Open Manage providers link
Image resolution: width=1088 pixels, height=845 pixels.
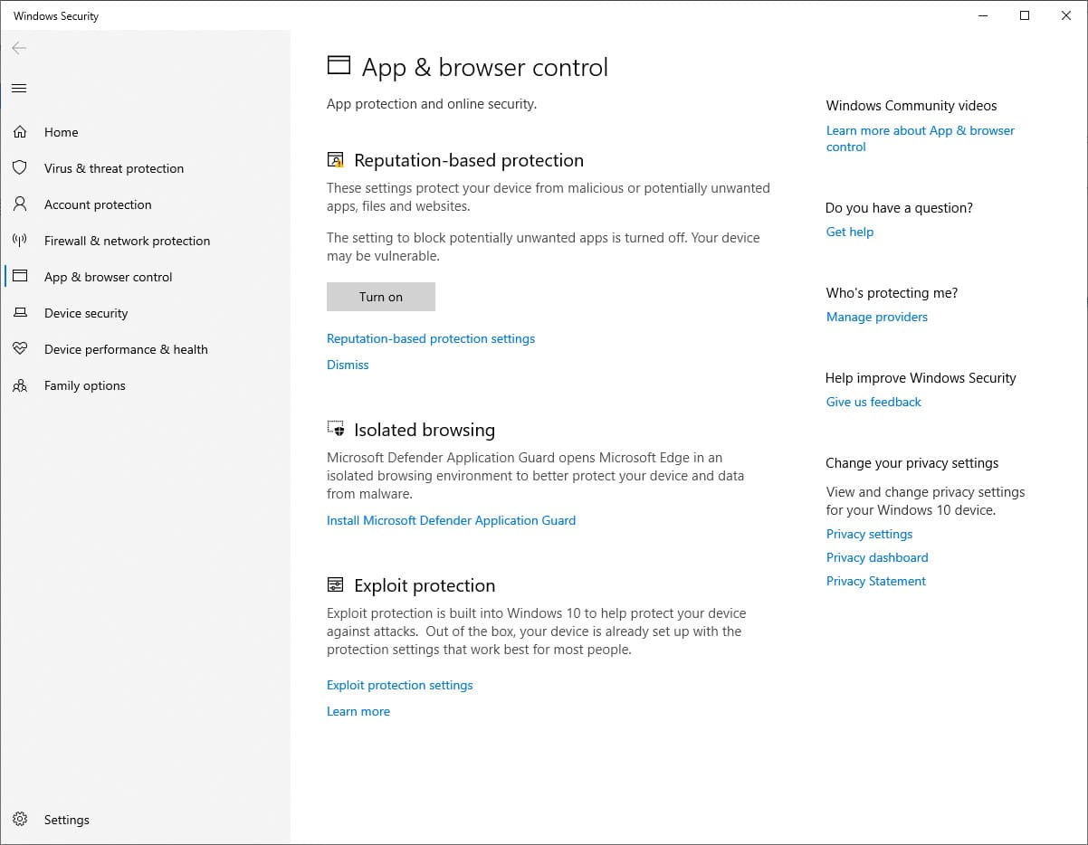click(877, 317)
